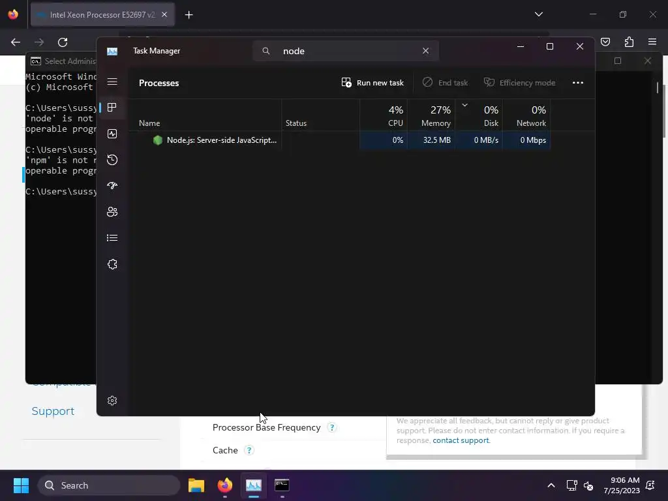The width and height of the screenshot is (668, 501).
Task: Click the 0 MB/s disk cell
Action: [479, 140]
